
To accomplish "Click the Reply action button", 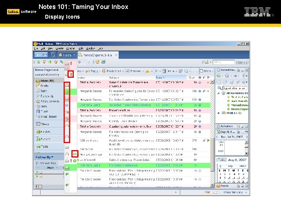I will (92, 71).
